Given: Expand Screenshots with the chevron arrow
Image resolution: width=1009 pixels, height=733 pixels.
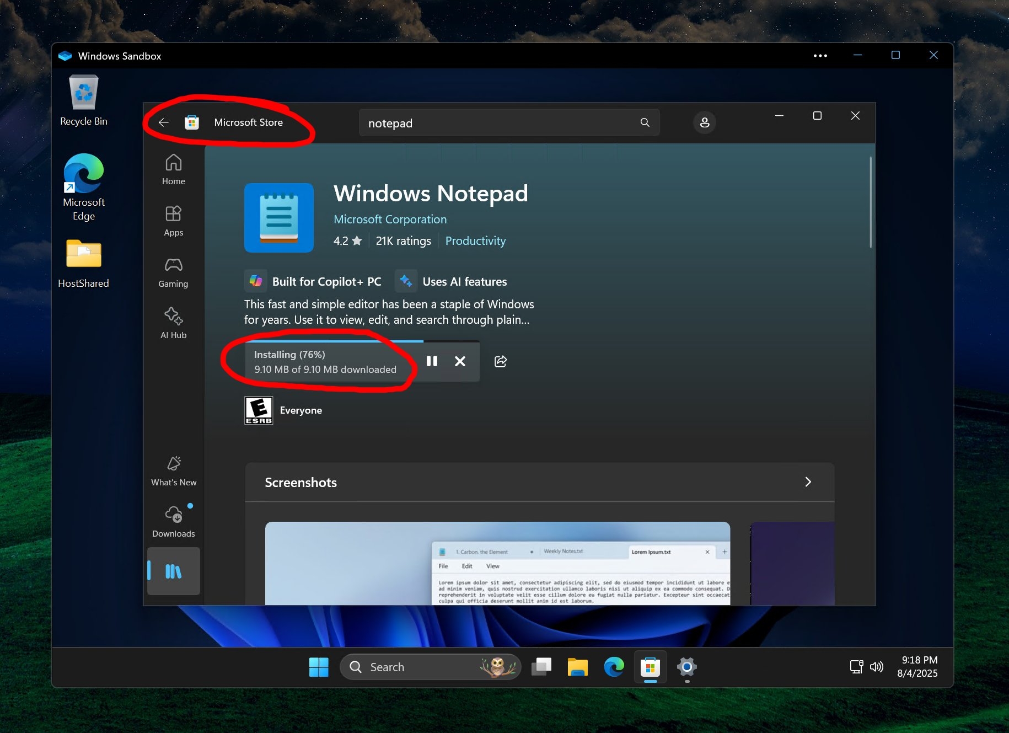Looking at the screenshot, I should tap(808, 482).
